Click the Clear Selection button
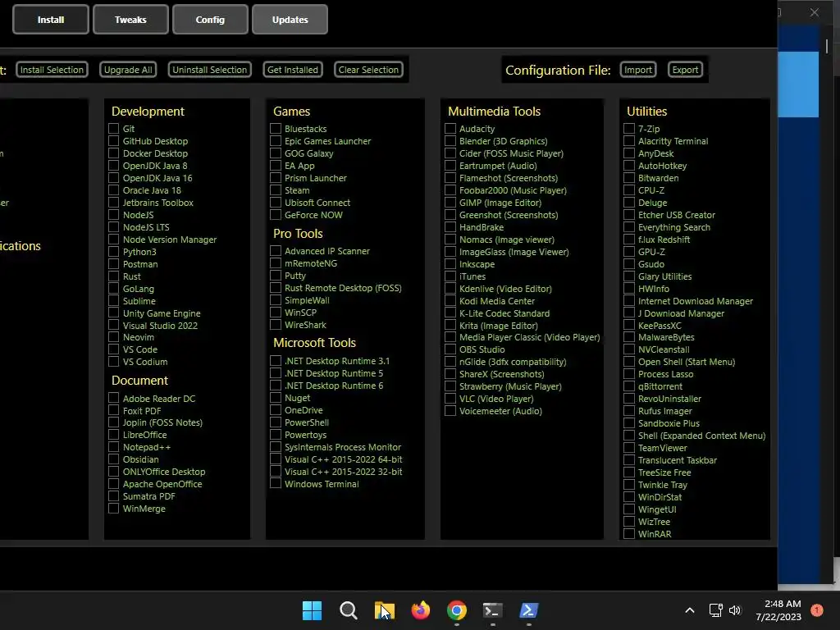Viewport: 840px width, 630px height. [368, 70]
